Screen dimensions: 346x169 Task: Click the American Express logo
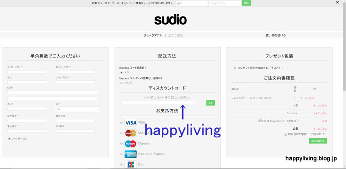point(131,154)
